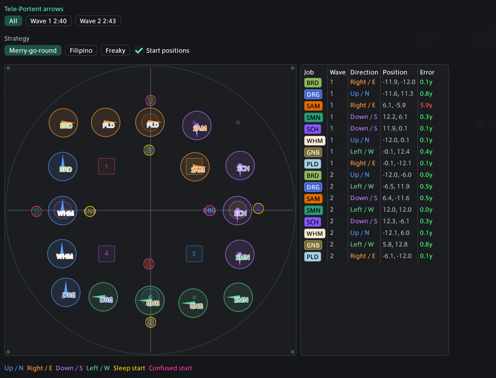Click the Direction column header
The height and width of the screenshot is (378, 496).
point(364,73)
